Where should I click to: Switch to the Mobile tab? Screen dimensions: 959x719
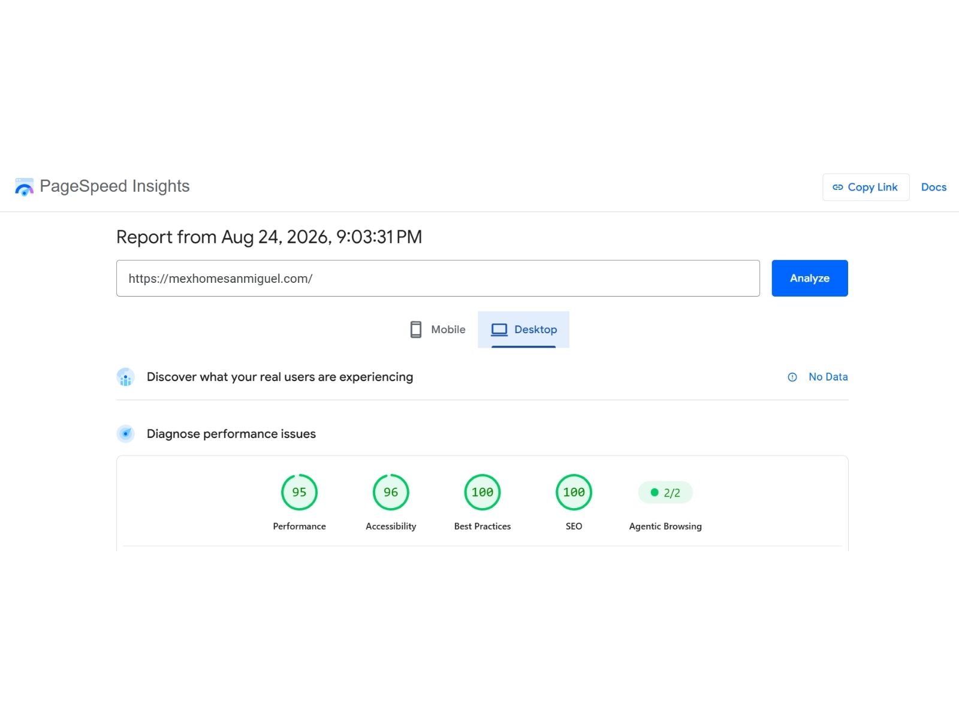438,330
